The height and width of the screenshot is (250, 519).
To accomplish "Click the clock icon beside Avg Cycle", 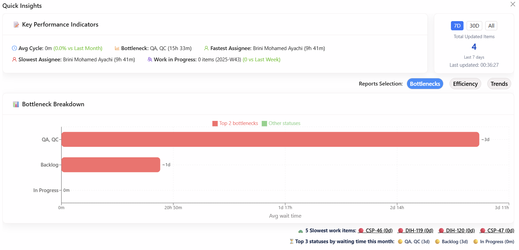I will tap(14, 48).
